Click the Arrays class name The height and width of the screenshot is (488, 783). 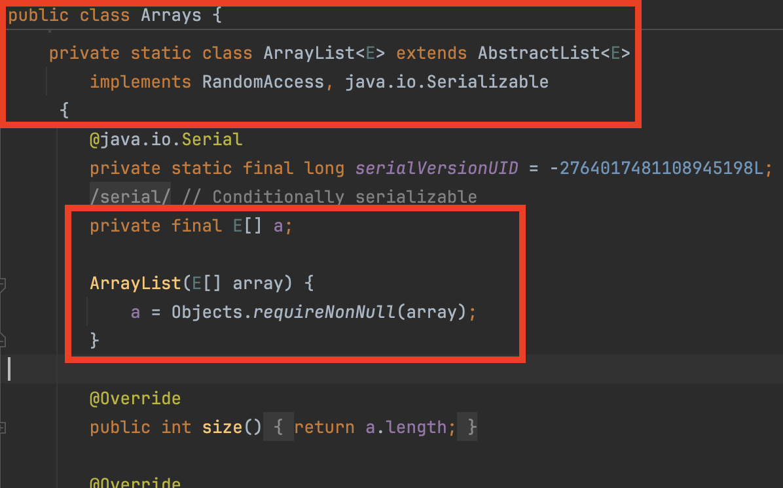(x=172, y=15)
